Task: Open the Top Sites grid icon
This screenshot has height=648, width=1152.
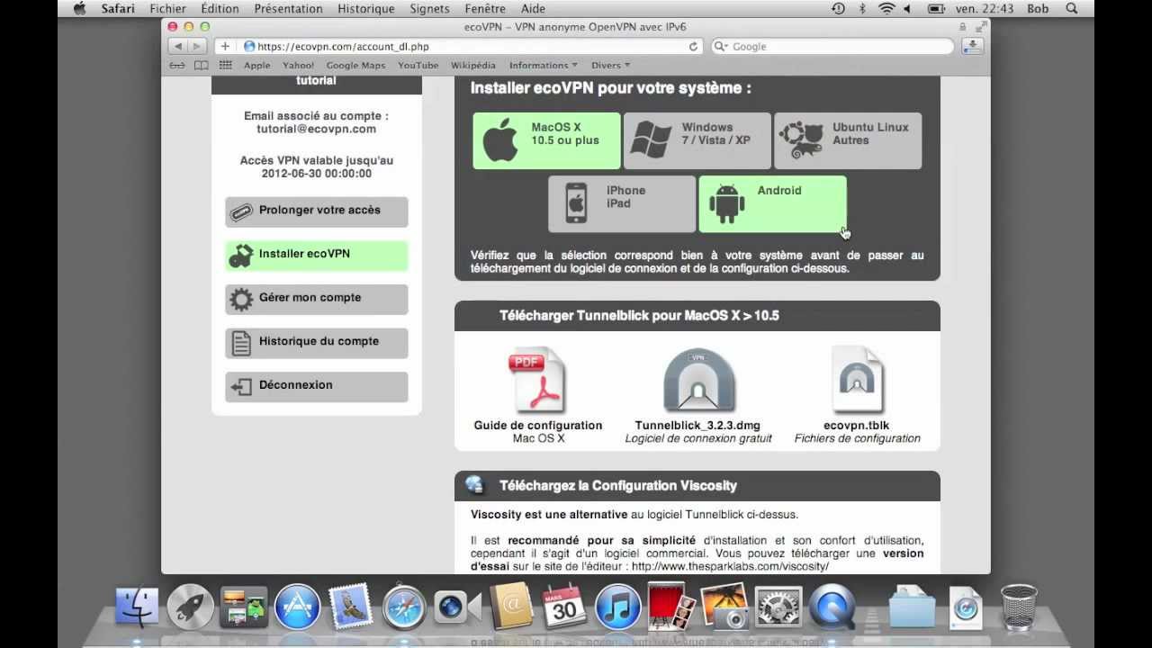Action: 225,66
